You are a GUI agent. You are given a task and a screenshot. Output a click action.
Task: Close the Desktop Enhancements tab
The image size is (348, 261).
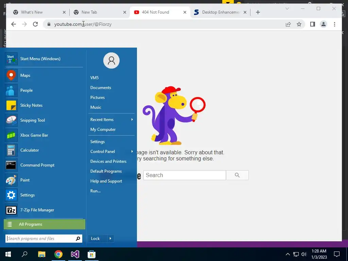pyautogui.click(x=245, y=12)
